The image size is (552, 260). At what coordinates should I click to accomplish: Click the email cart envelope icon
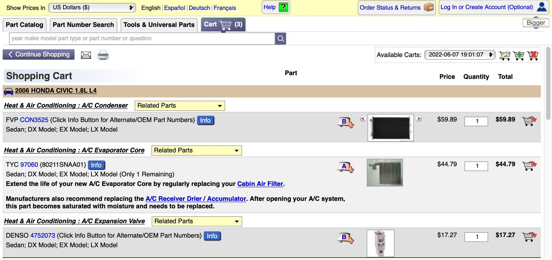(86, 55)
